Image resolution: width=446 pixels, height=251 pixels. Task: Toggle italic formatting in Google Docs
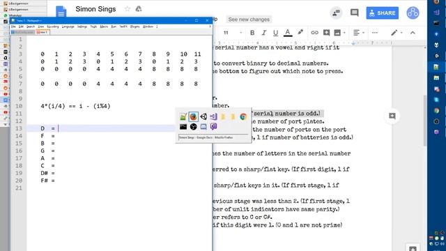point(264,33)
